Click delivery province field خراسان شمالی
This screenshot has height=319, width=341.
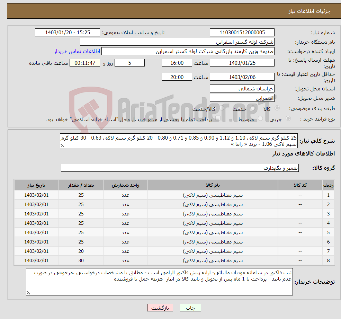[242, 89]
